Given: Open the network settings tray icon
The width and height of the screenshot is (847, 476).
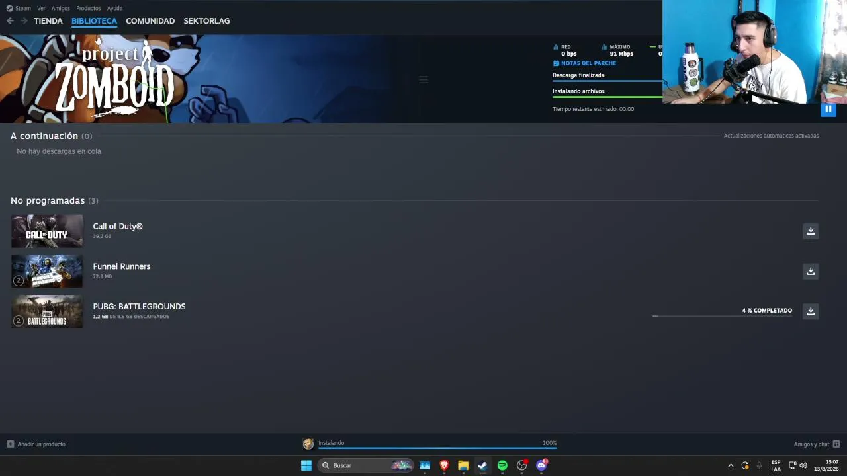Looking at the screenshot, I should click(x=792, y=465).
